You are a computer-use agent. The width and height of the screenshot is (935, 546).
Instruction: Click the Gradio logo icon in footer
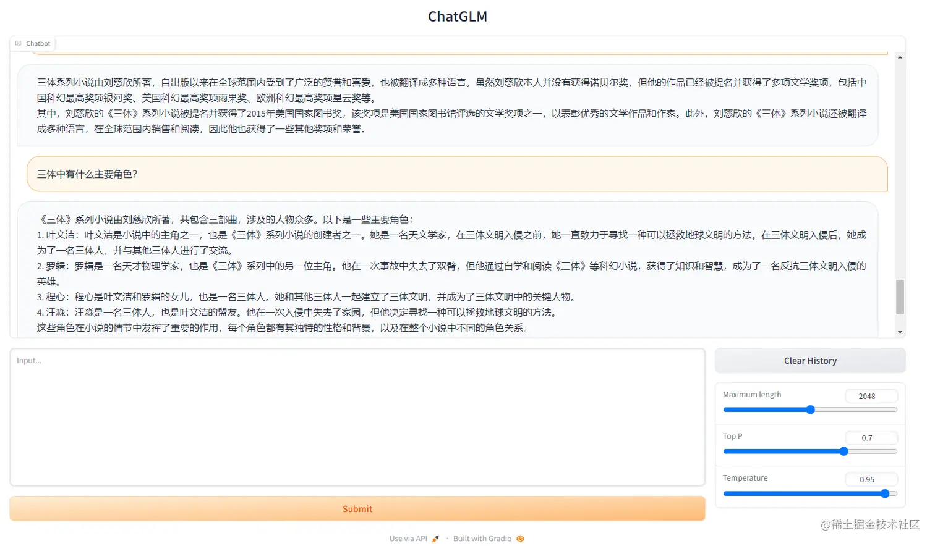pyautogui.click(x=520, y=539)
